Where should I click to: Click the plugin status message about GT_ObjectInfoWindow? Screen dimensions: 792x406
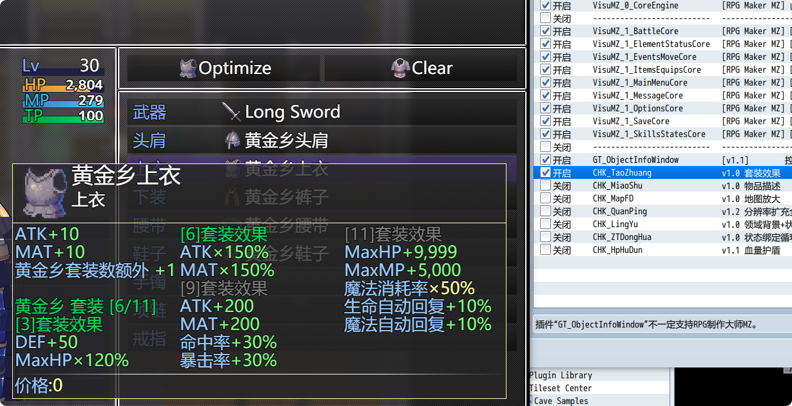click(x=646, y=324)
